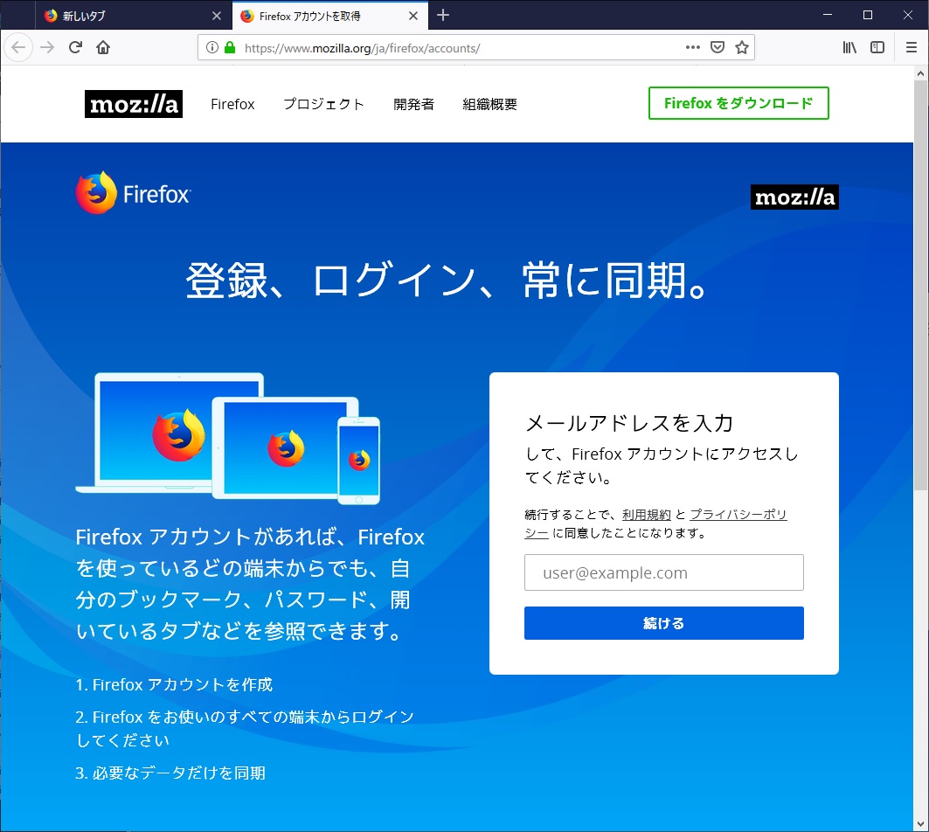The image size is (929, 832).
Task: Focus the user@example.com email field
Action: tap(663, 573)
